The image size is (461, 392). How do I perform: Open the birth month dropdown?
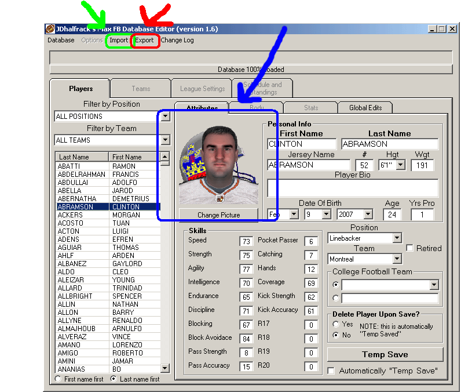coord(294,214)
